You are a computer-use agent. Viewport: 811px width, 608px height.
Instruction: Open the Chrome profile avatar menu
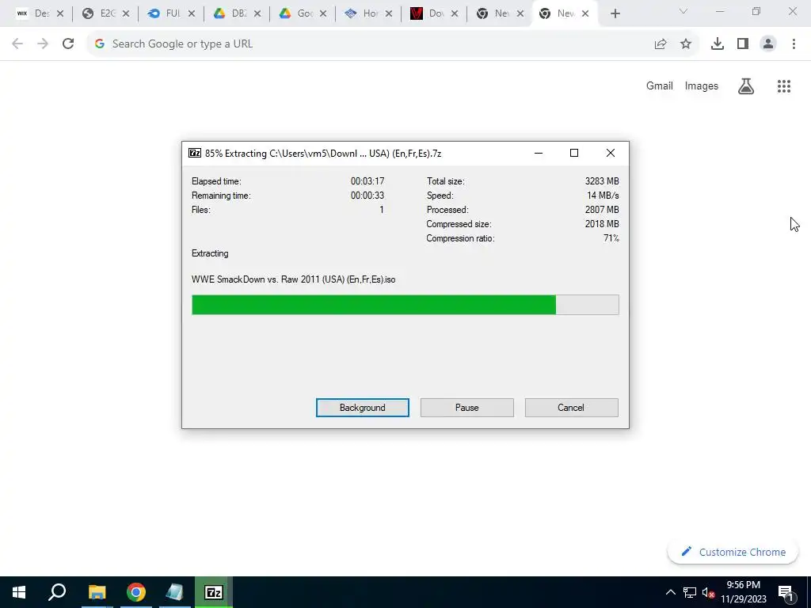tap(768, 44)
